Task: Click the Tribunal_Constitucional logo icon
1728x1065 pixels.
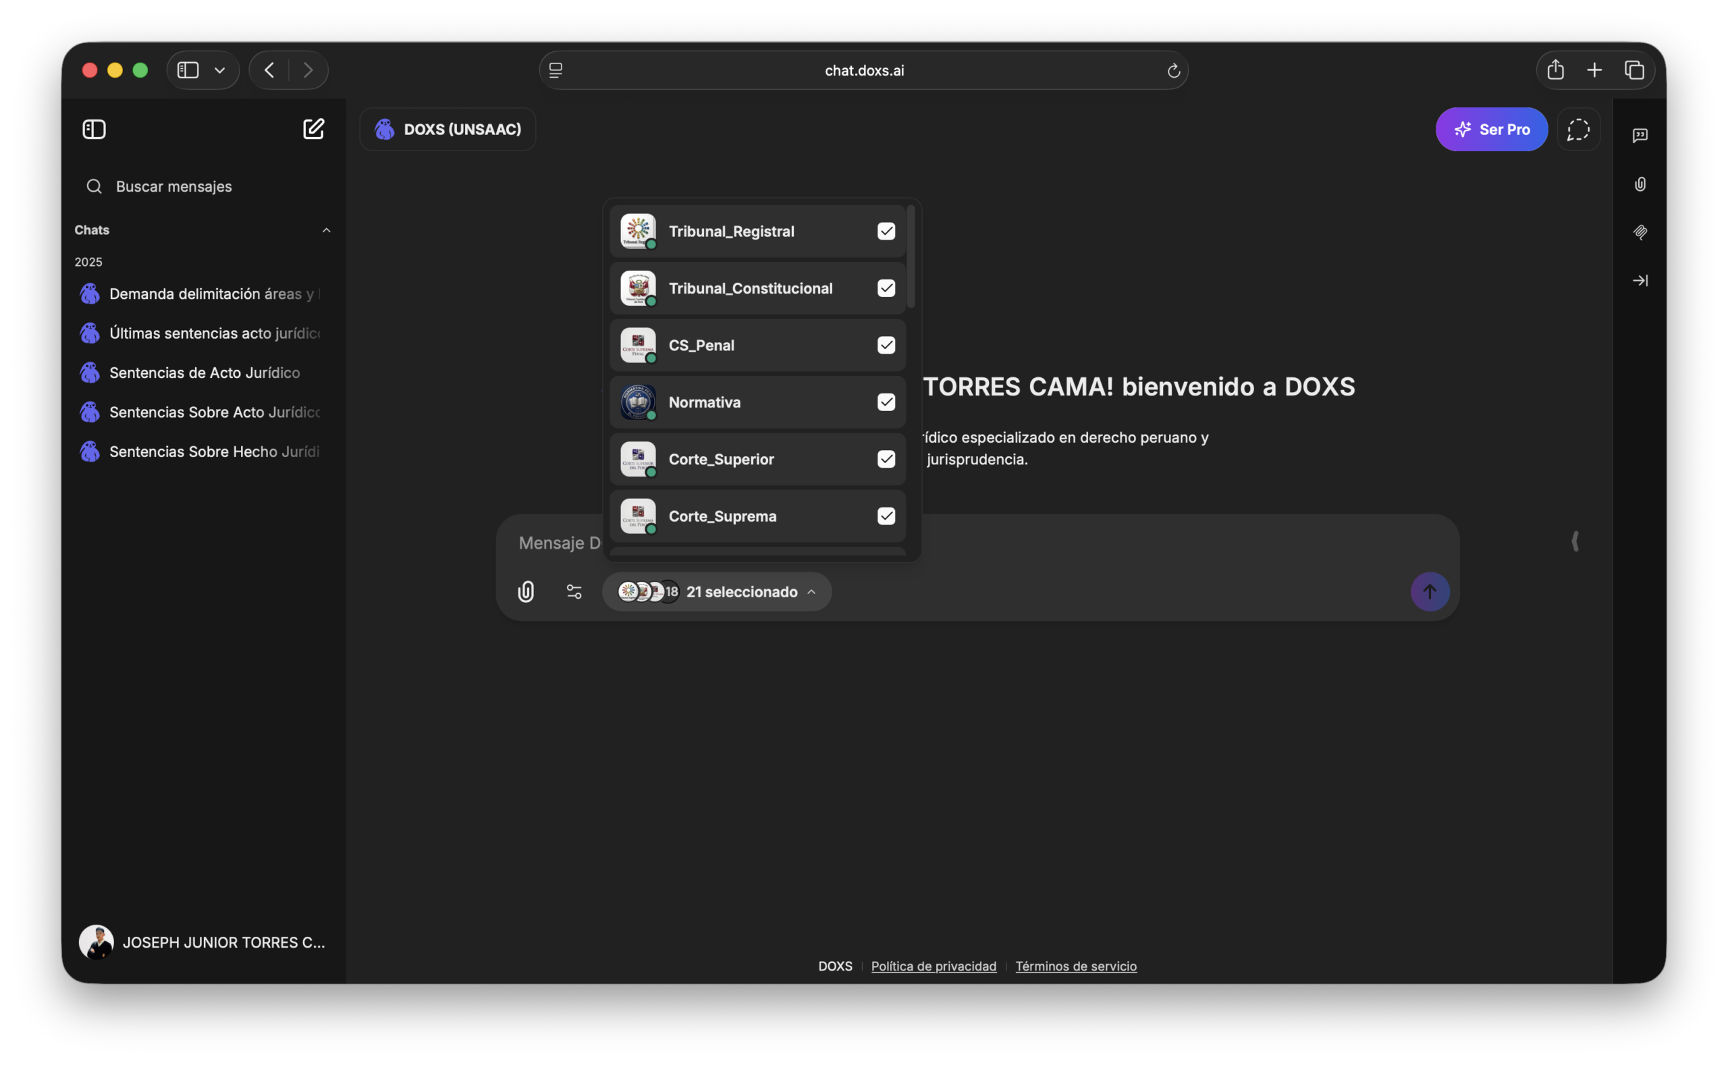Action: click(637, 288)
